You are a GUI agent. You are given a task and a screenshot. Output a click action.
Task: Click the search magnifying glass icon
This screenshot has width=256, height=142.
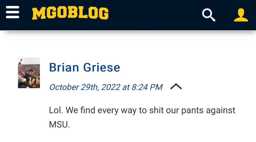(208, 15)
